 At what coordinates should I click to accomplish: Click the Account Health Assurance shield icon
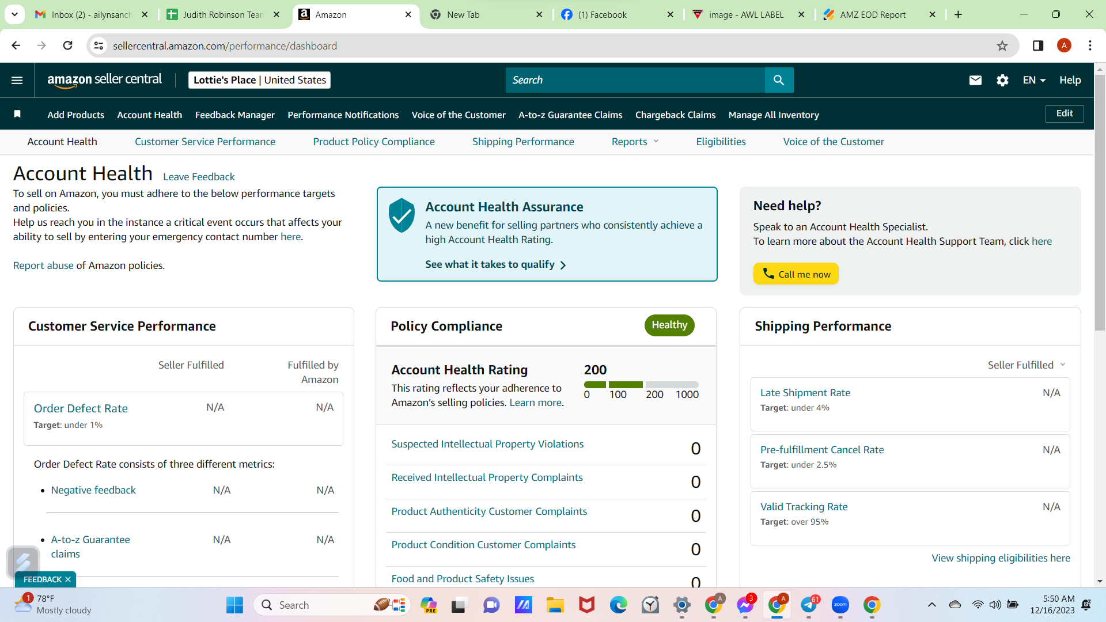[402, 215]
